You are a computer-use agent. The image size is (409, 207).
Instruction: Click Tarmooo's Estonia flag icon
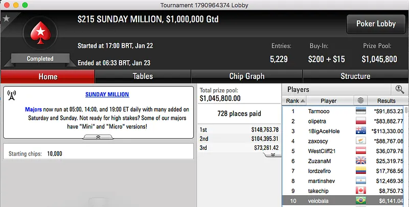tap(361, 111)
